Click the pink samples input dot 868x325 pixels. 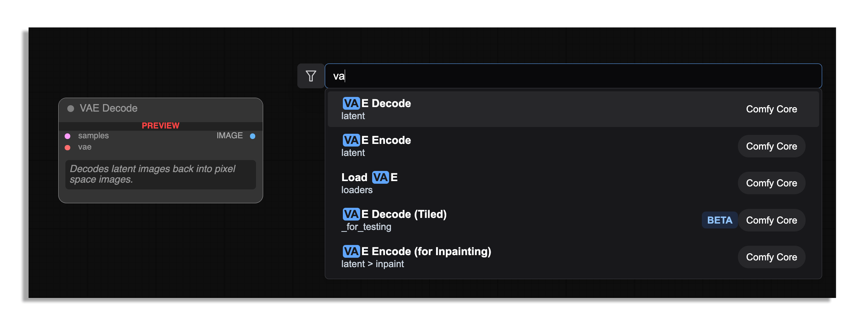pos(68,136)
